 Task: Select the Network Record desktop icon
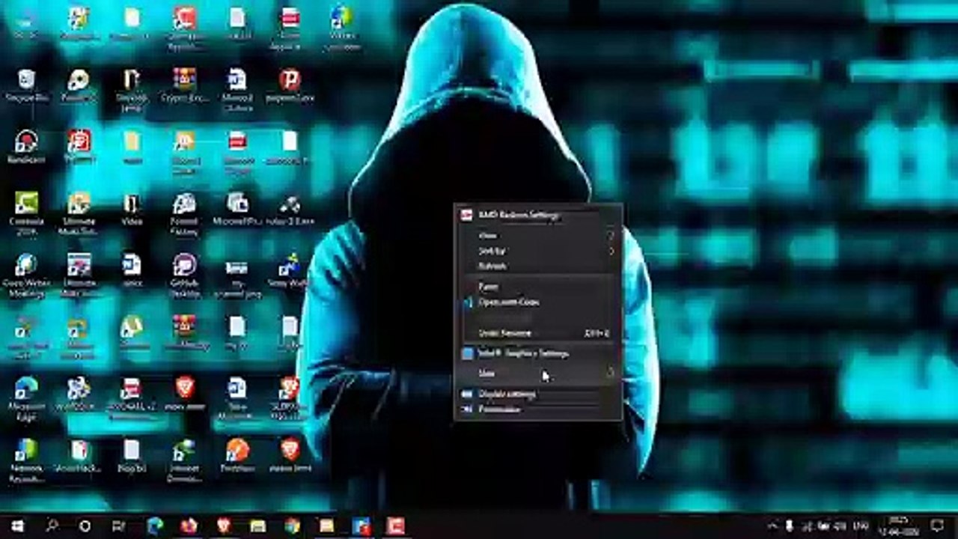(x=26, y=460)
